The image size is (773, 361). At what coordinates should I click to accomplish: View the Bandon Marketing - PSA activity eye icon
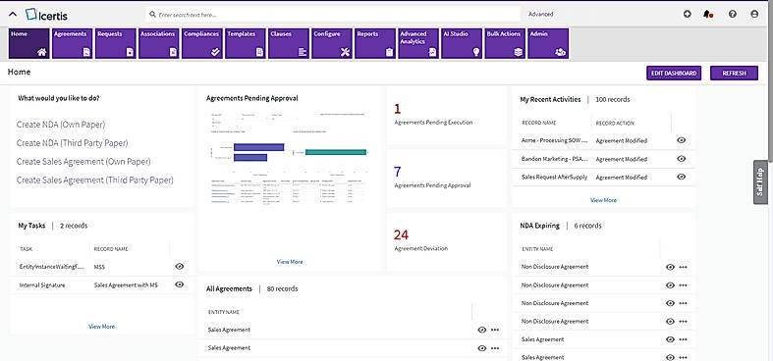point(682,159)
